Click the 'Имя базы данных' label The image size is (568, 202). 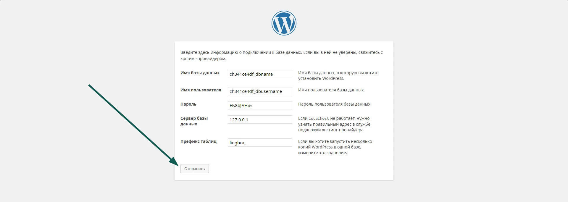200,73
